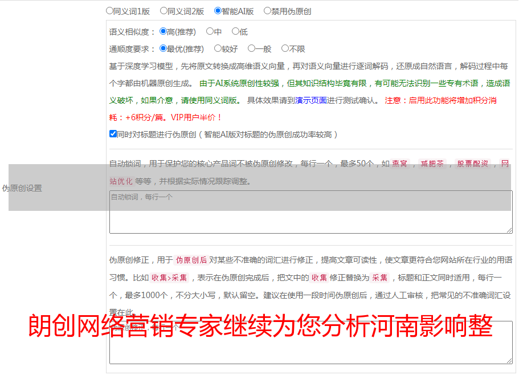Click the 语义相似度： label
This screenshot has height=375, width=519.
point(132,32)
